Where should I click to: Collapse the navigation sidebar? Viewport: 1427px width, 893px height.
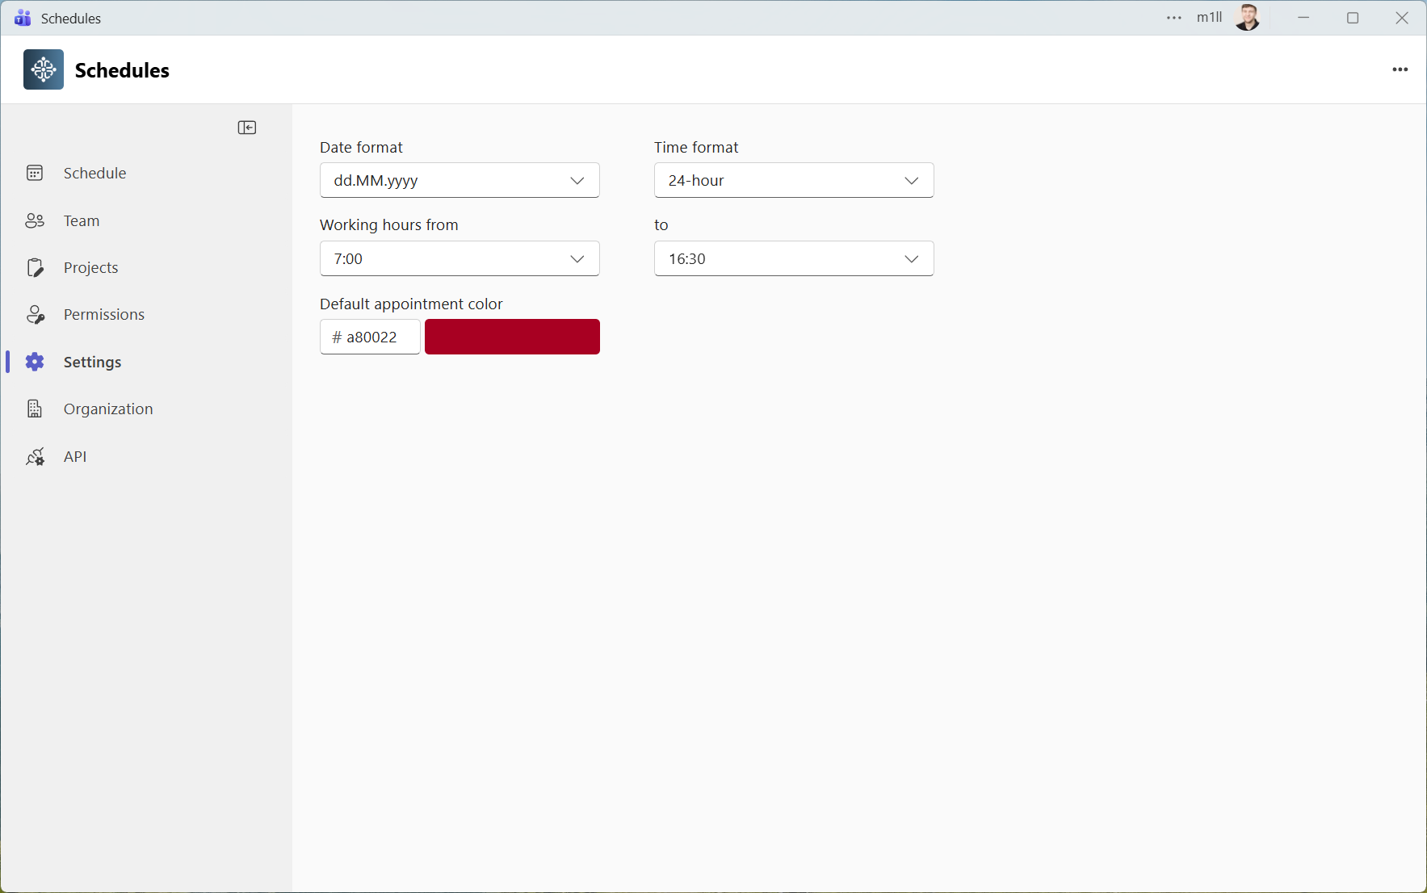tap(247, 128)
